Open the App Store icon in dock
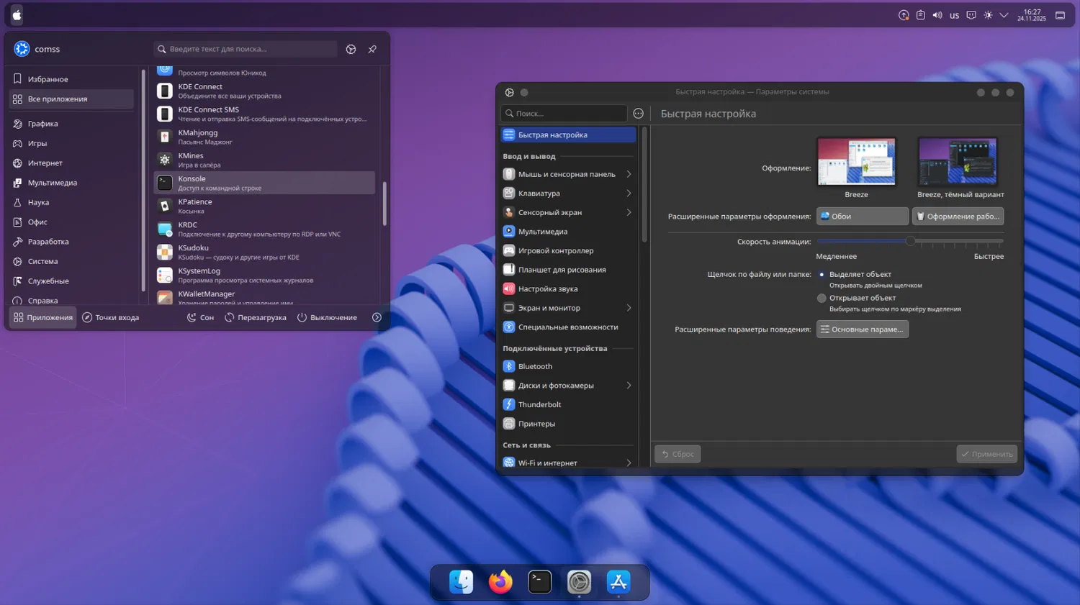Viewport: 1080px width, 605px height. (618, 581)
